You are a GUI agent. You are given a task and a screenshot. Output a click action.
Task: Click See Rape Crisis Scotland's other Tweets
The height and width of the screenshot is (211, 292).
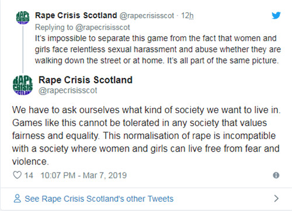click(x=99, y=199)
